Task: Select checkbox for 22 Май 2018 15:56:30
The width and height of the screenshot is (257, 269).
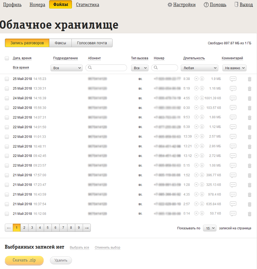Action: [7, 108]
